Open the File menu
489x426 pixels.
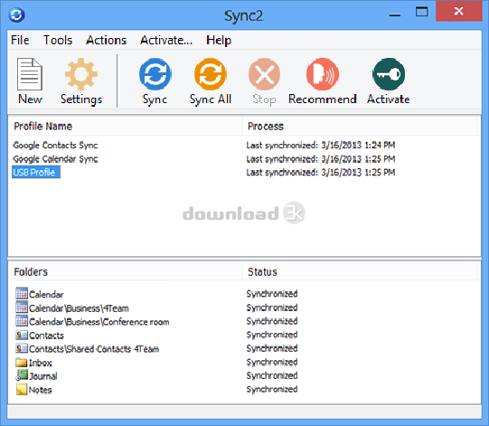click(20, 41)
